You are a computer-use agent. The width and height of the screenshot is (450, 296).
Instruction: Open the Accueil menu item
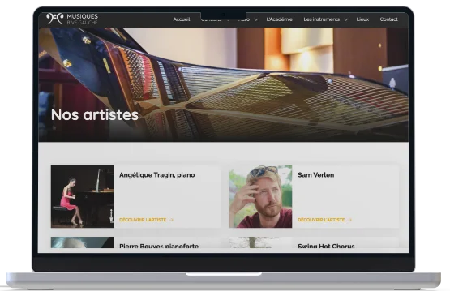coord(182,19)
